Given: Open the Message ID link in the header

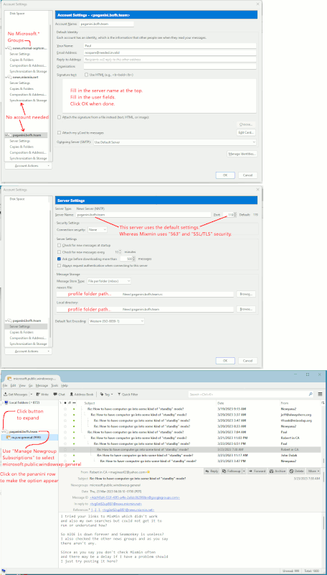Looking at the screenshot, I should click(x=135, y=497).
